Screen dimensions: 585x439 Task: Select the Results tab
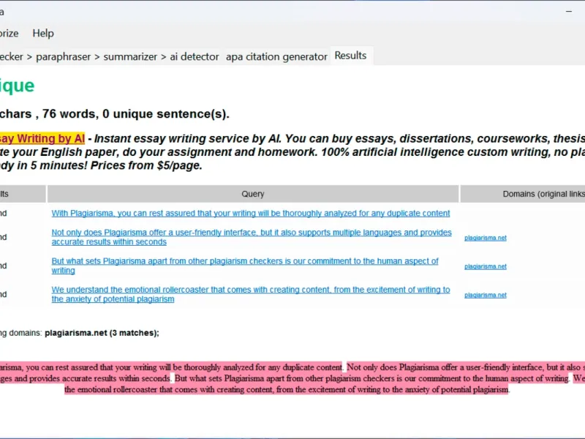pyautogui.click(x=350, y=56)
